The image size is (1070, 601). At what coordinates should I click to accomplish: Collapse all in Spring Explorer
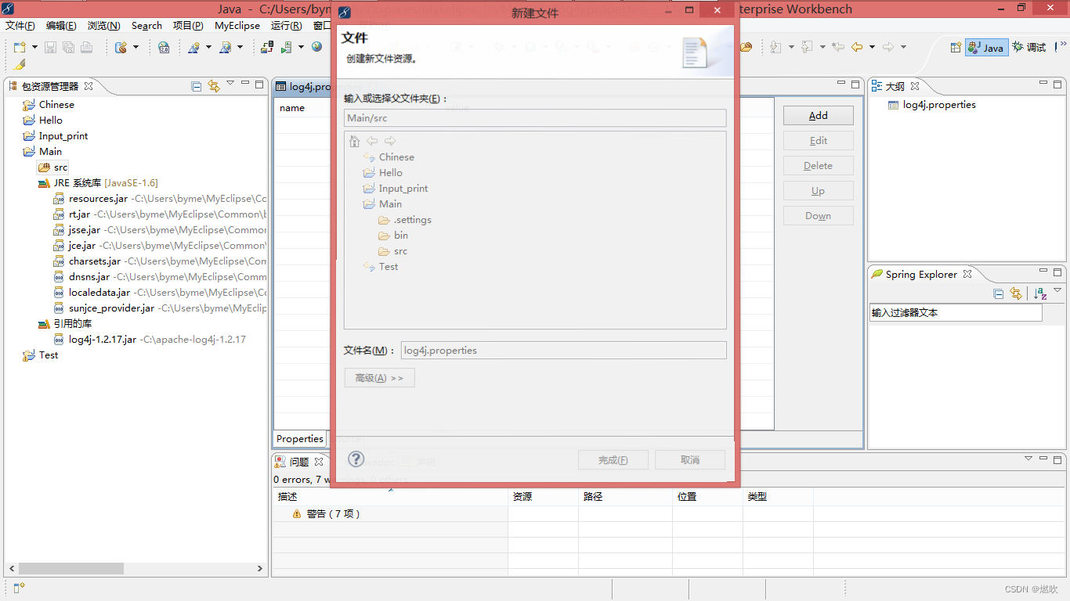coord(999,293)
